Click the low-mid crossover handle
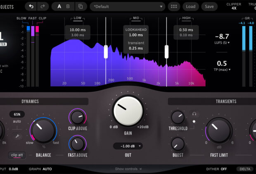The height and width of the screenshot is (174, 256). coord(106,52)
